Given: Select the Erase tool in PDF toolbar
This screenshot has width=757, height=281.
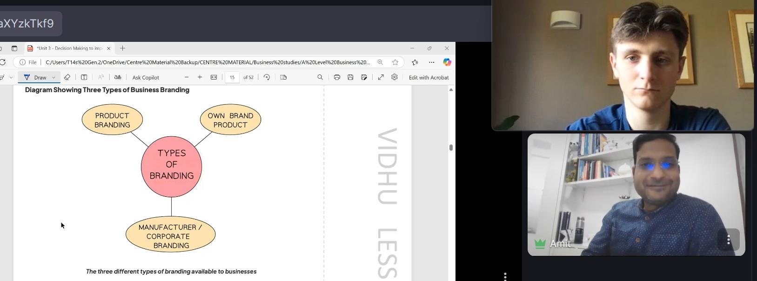Looking at the screenshot, I should click(x=67, y=77).
